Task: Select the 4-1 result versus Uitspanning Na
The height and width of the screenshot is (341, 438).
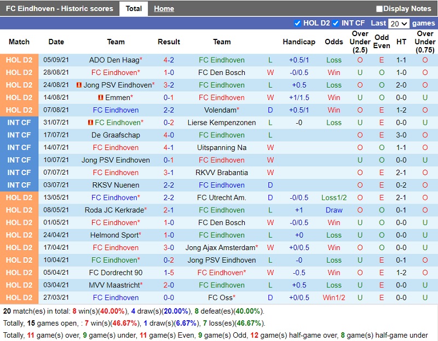Action: pos(169,147)
